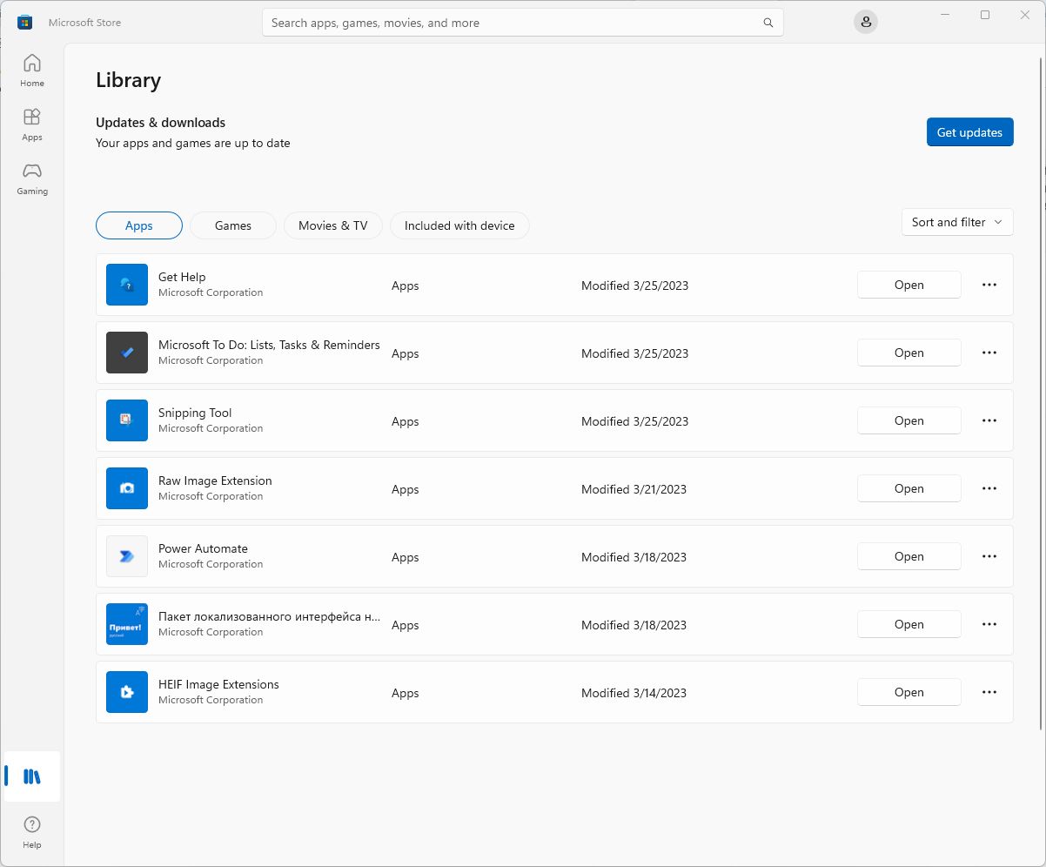Go to the Home section in sidebar
The image size is (1046, 867).
click(x=32, y=71)
